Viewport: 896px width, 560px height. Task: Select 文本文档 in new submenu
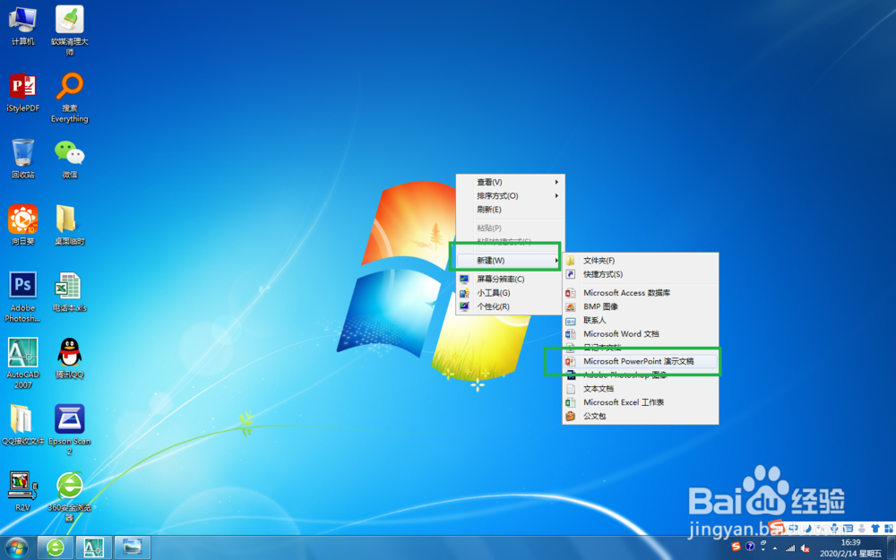(641, 389)
